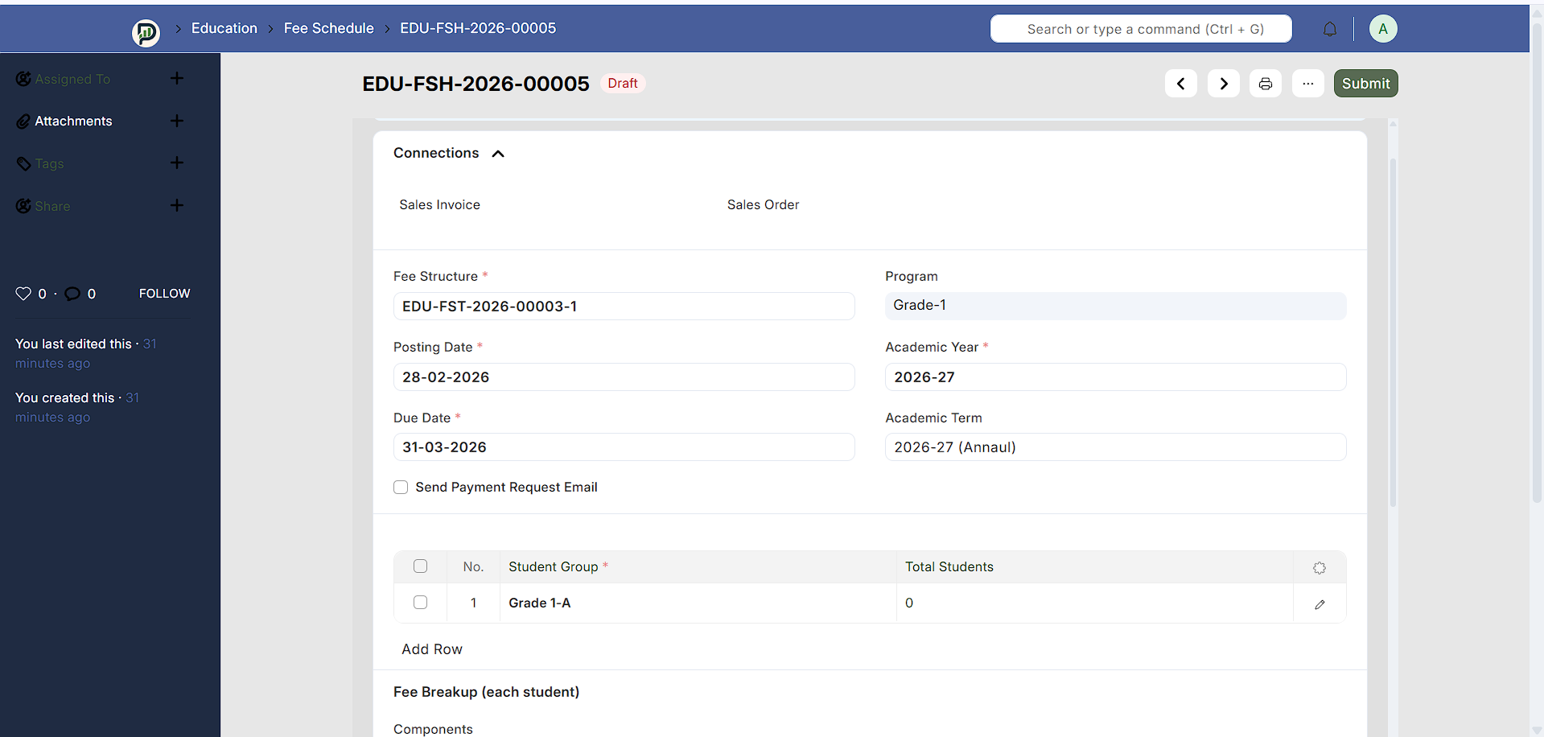
Task: Click Add Row under student groups
Action: (432, 649)
